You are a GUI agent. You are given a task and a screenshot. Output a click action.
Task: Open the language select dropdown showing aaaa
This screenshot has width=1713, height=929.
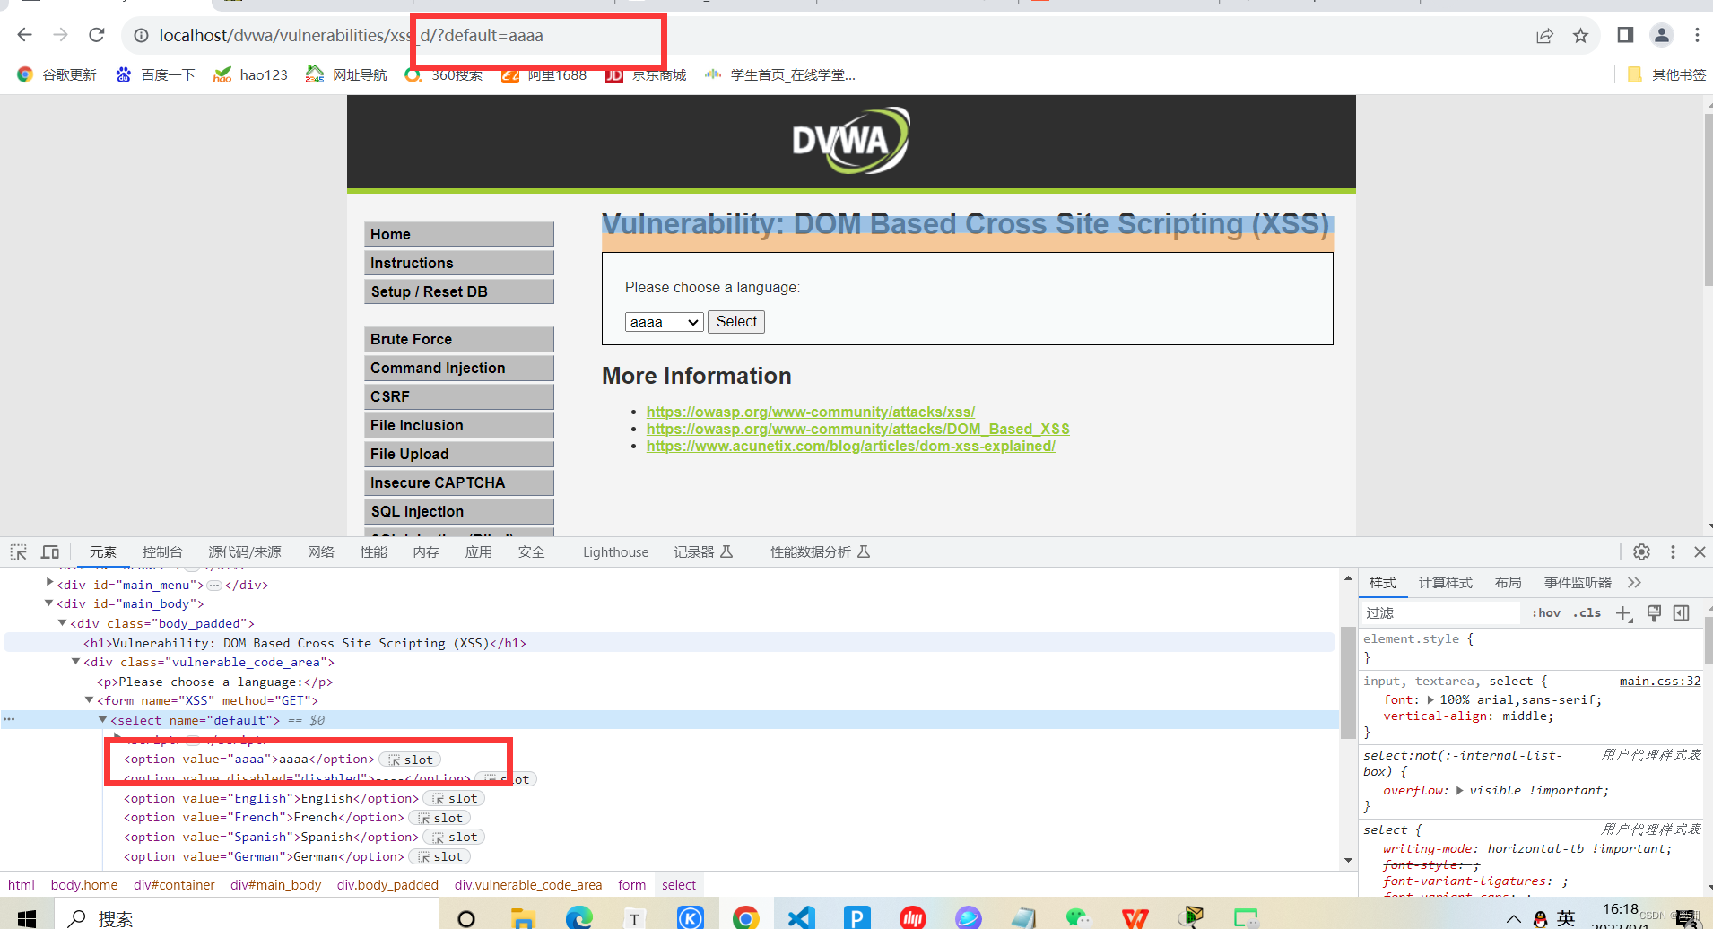pos(664,322)
